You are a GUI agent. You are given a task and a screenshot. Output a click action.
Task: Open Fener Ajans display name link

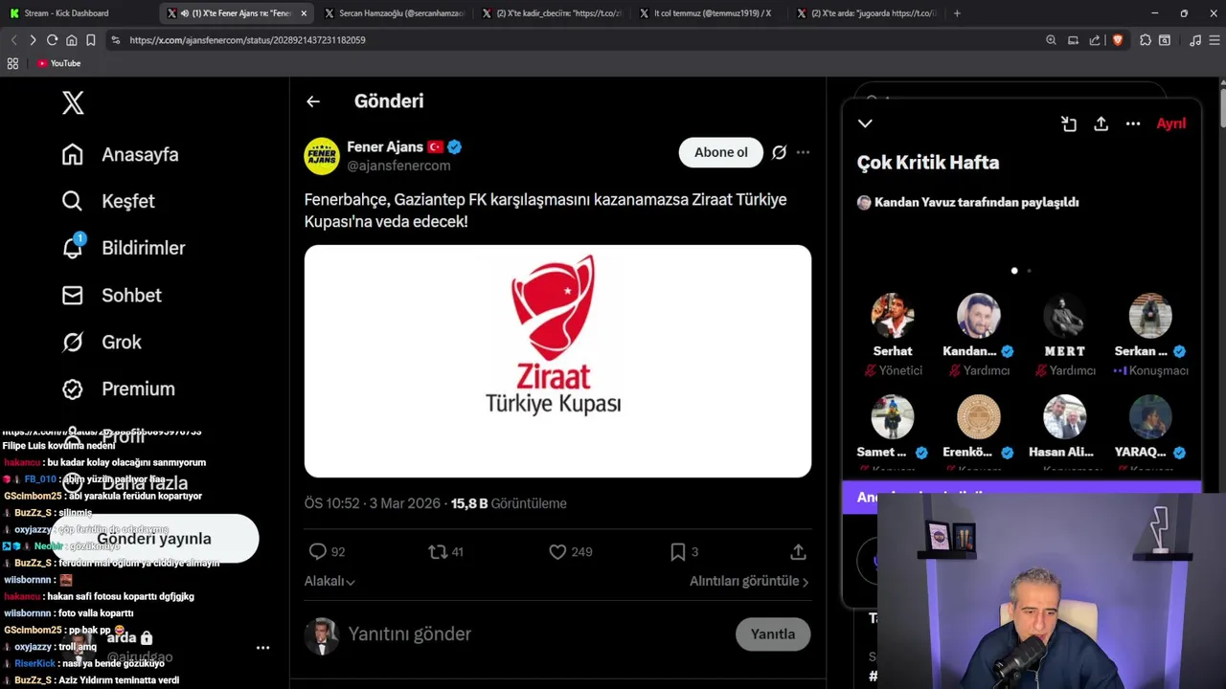[x=385, y=146]
